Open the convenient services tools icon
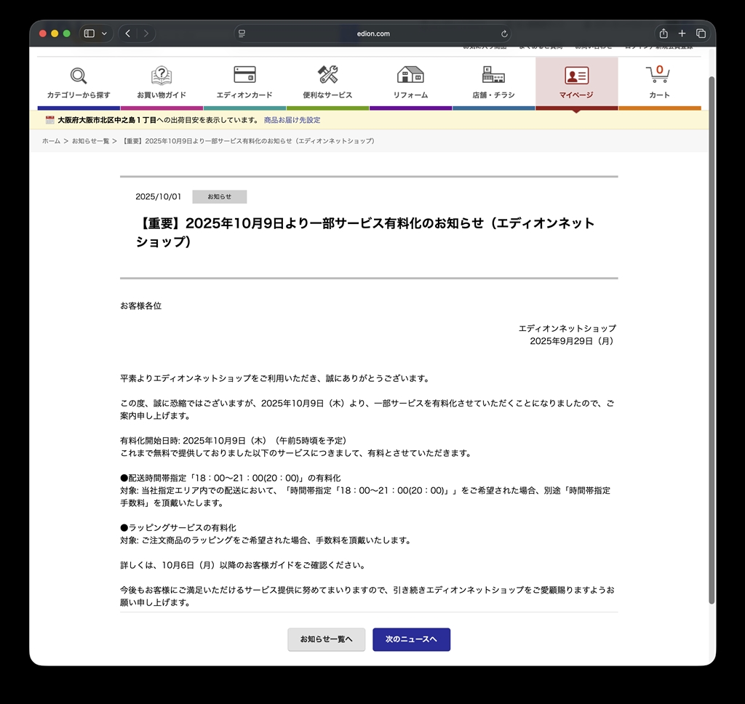Image resolution: width=745 pixels, height=704 pixels. click(327, 75)
